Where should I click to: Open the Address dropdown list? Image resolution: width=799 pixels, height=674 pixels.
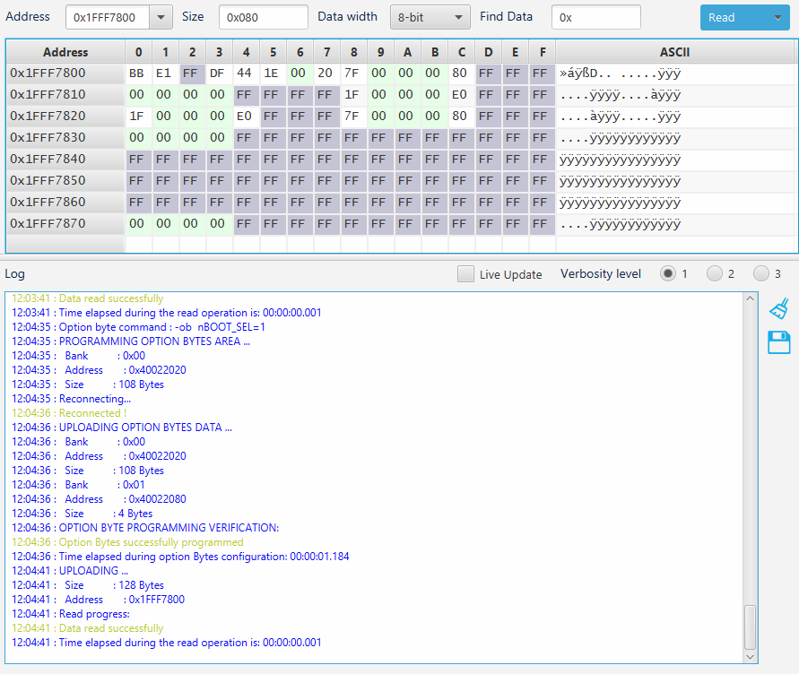pyautogui.click(x=160, y=16)
